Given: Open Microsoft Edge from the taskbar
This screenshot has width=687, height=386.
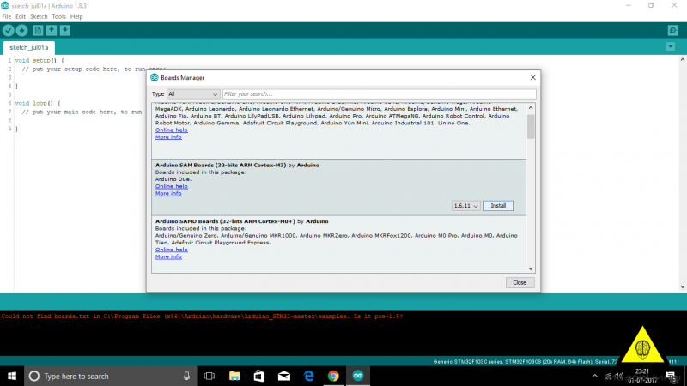Looking at the screenshot, I should (309, 376).
